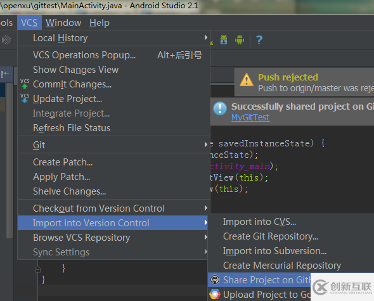Image resolution: width=374 pixels, height=301 pixels.
Task: Expand Import into Version Control submenu
Action: point(113,223)
